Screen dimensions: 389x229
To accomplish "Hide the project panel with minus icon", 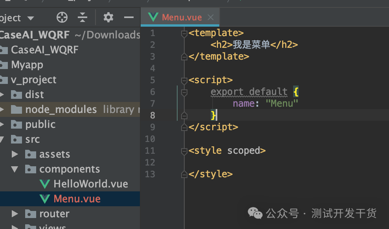I will [129, 17].
